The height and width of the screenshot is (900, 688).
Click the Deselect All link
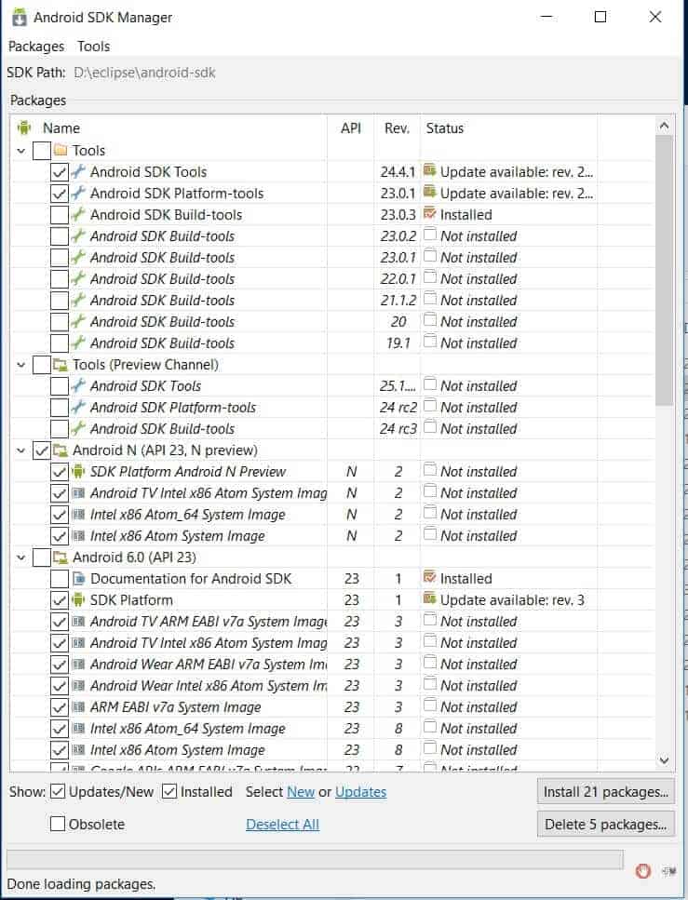click(282, 825)
